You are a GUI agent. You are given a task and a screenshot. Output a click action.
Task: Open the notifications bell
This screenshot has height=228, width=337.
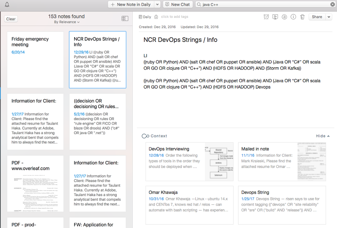[x=7, y=5]
